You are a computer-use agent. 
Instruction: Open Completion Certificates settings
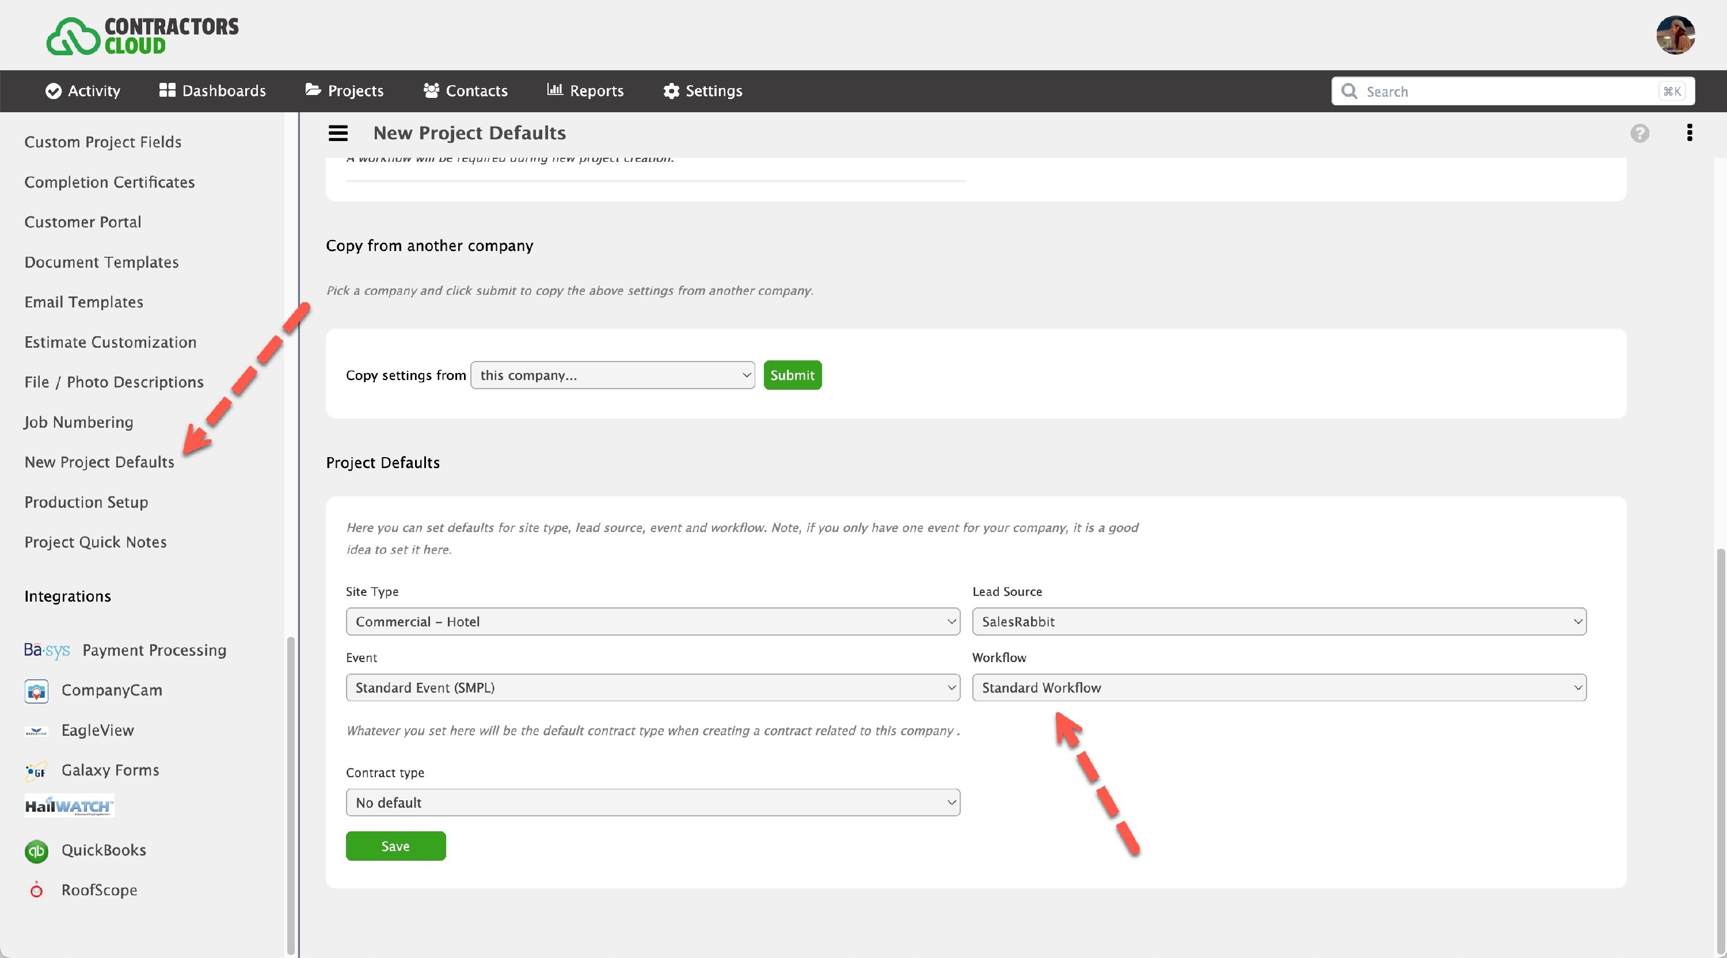pos(109,183)
